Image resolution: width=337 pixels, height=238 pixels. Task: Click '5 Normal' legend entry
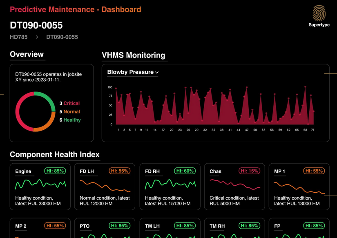coord(69,112)
